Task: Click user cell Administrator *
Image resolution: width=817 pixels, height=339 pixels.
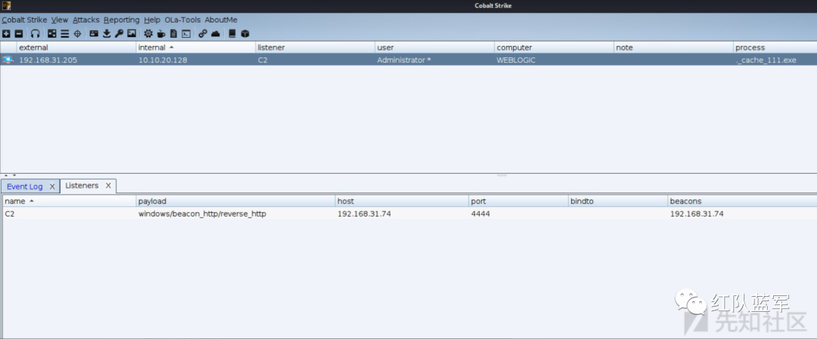Action: [x=404, y=60]
